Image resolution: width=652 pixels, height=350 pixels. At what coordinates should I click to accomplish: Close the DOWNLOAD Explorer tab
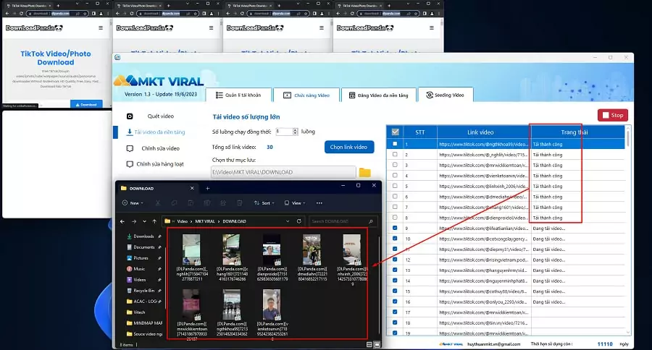click(x=192, y=188)
